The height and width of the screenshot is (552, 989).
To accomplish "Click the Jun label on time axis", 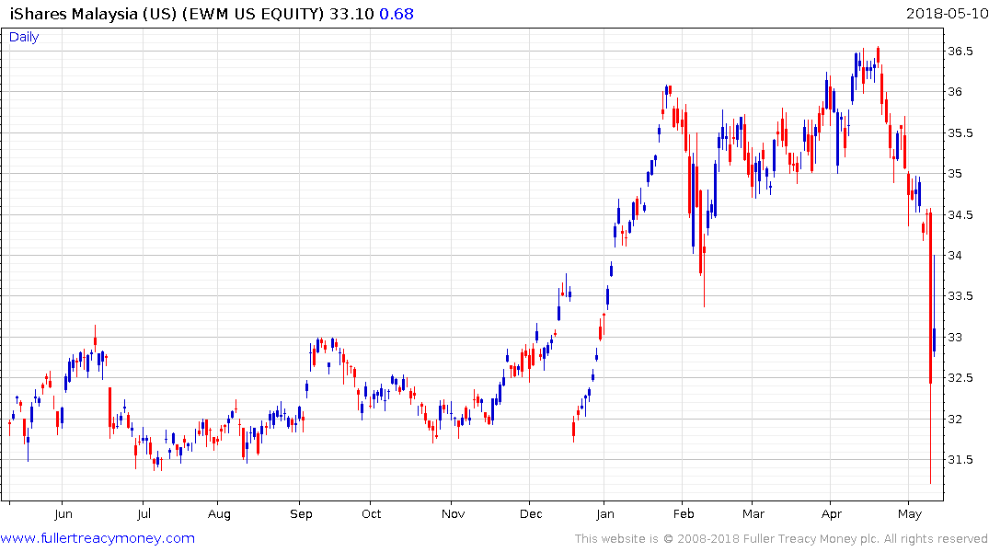I will click(63, 514).
